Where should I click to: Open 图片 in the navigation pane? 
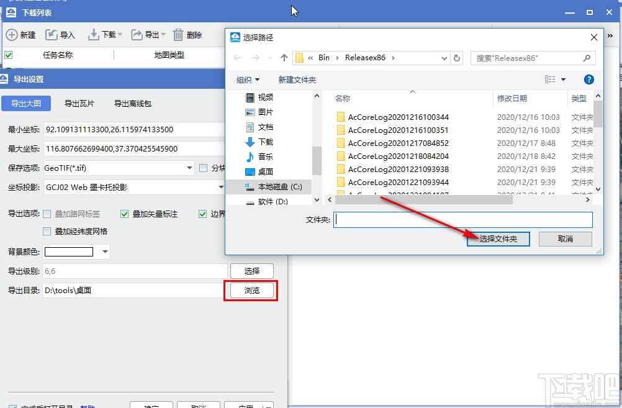point(260,112)
